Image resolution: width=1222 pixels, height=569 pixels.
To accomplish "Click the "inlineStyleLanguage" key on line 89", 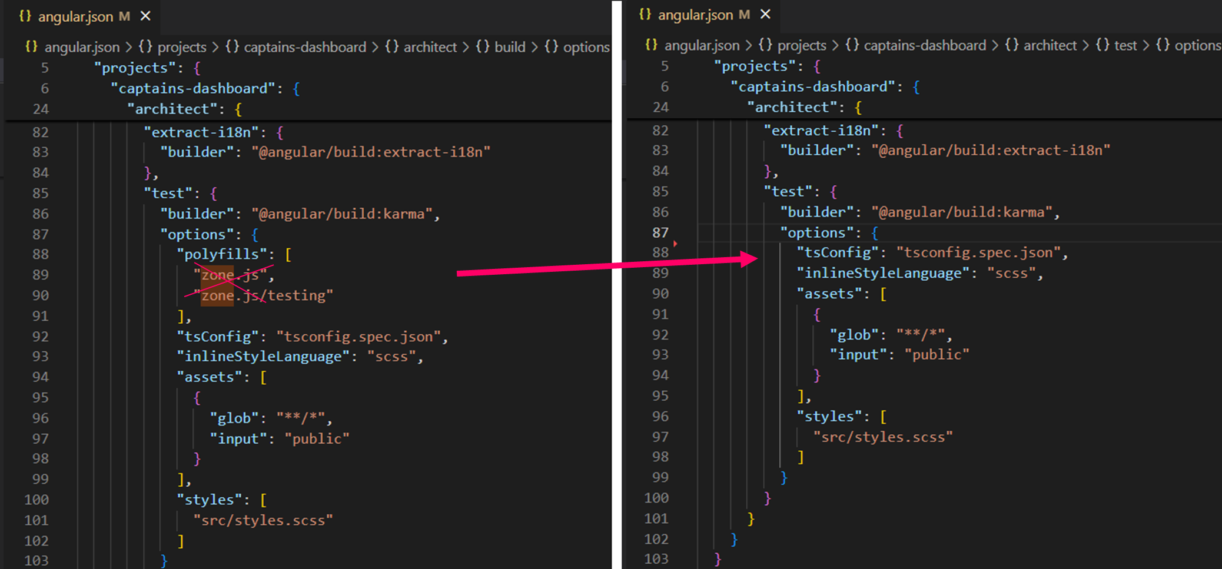I will 883,273.
